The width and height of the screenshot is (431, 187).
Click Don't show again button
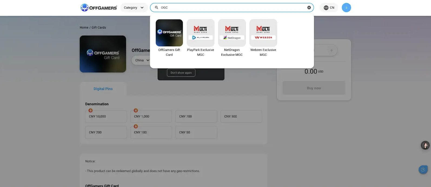(x=181, y=73)
